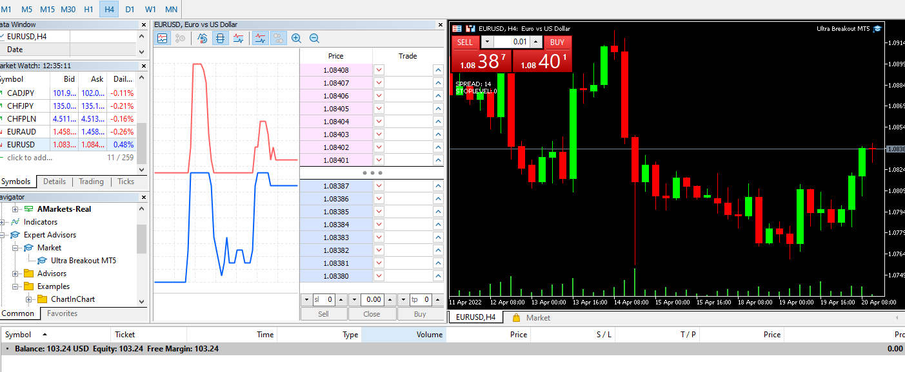Zoom out on the Depth of Market chart
Image resolution: width=905 pixels, height=372 pixels.
(x=314, y=38)
